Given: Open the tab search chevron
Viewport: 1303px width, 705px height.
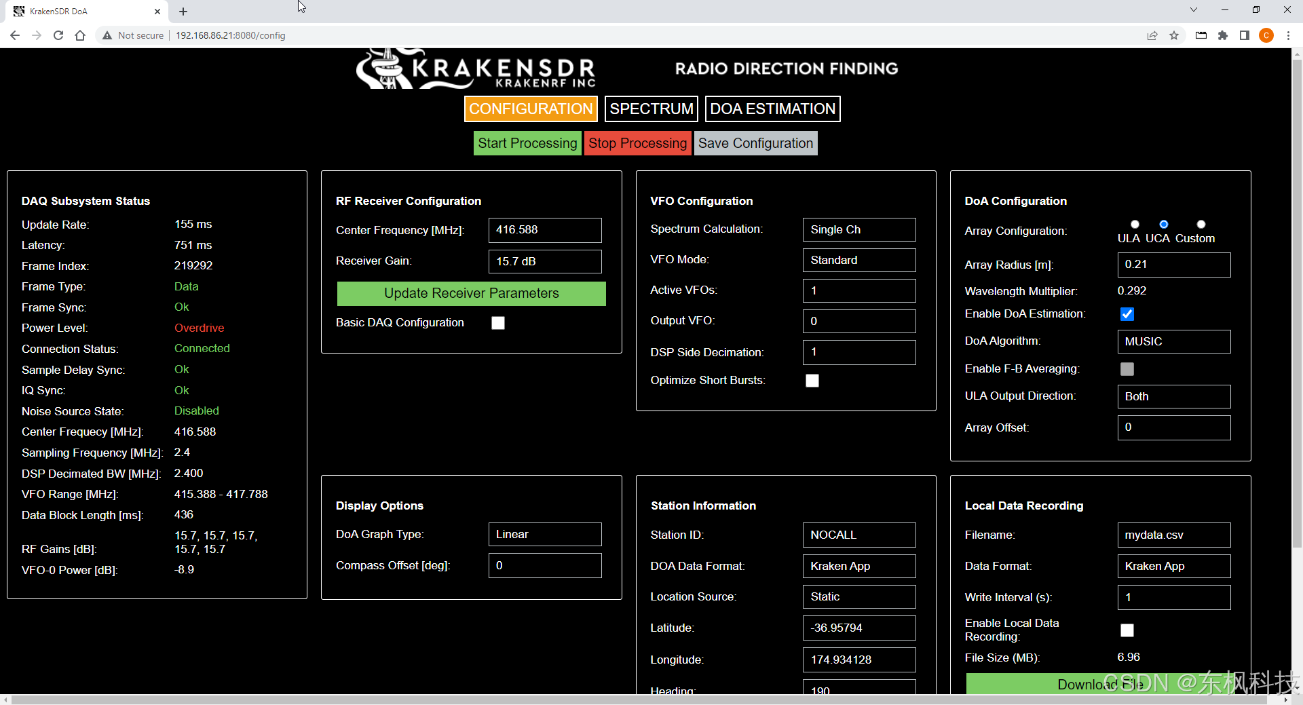Looking at the screenshot, I should (x=1194, y=10).
